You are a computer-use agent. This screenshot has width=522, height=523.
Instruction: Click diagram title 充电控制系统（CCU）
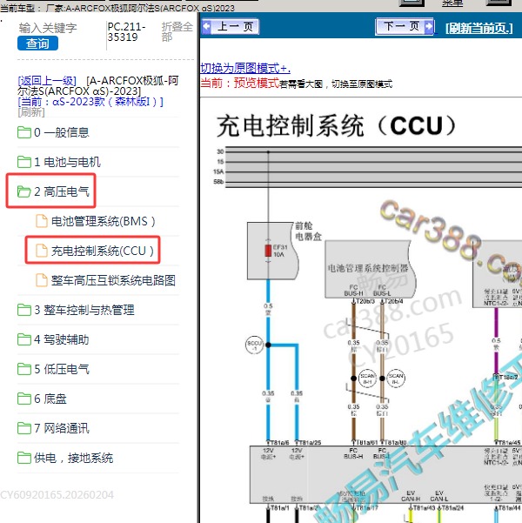click(336, 126)
